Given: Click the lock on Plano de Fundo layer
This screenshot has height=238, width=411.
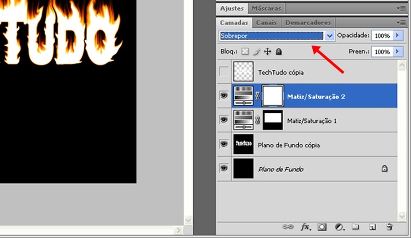Looking at the screenshot, I should click(384, 168).
